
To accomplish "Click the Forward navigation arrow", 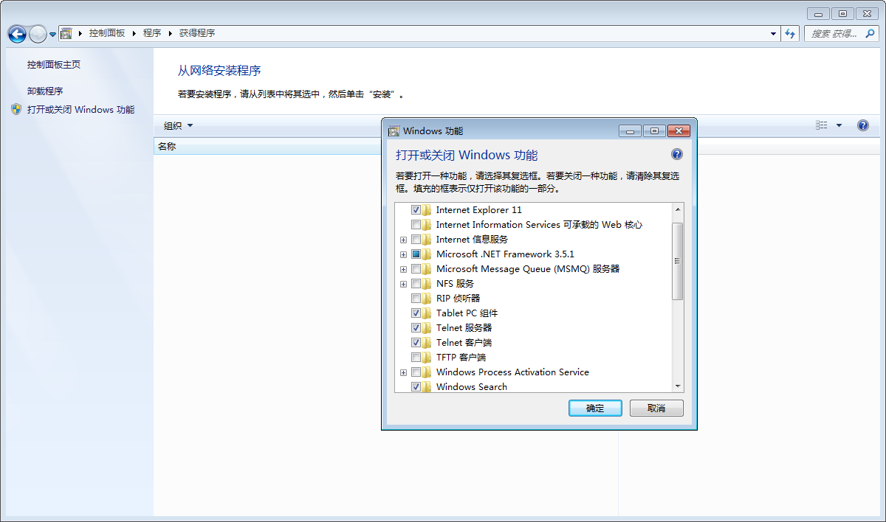I will tap(38, 34).
